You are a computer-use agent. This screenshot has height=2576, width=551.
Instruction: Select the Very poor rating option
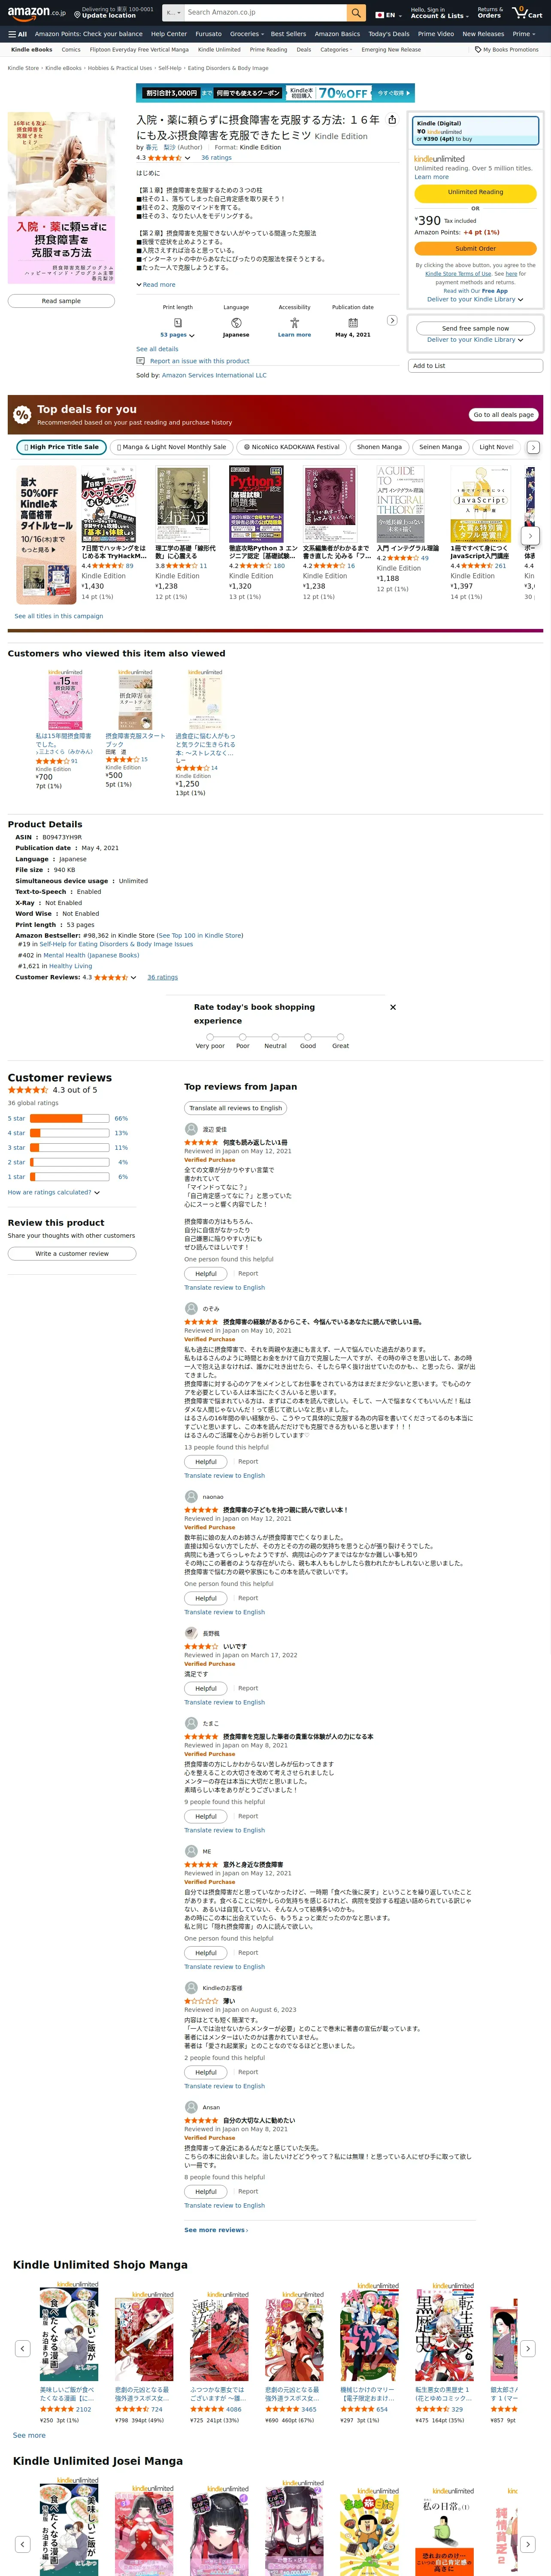210,1036
